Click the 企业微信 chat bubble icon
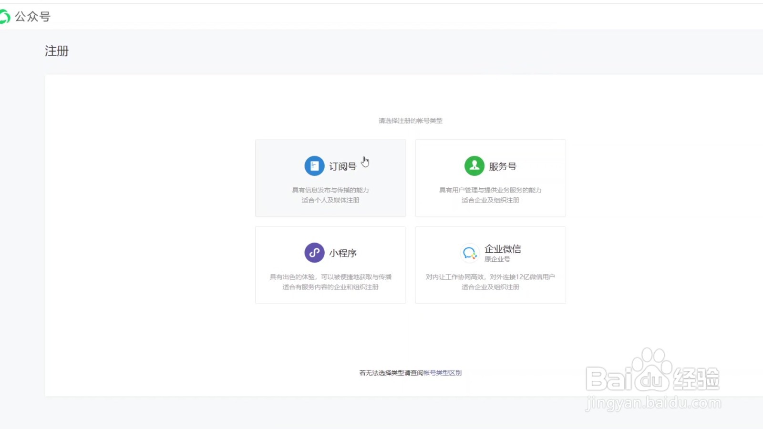763x429 pixels. click(x=469, y=253)
